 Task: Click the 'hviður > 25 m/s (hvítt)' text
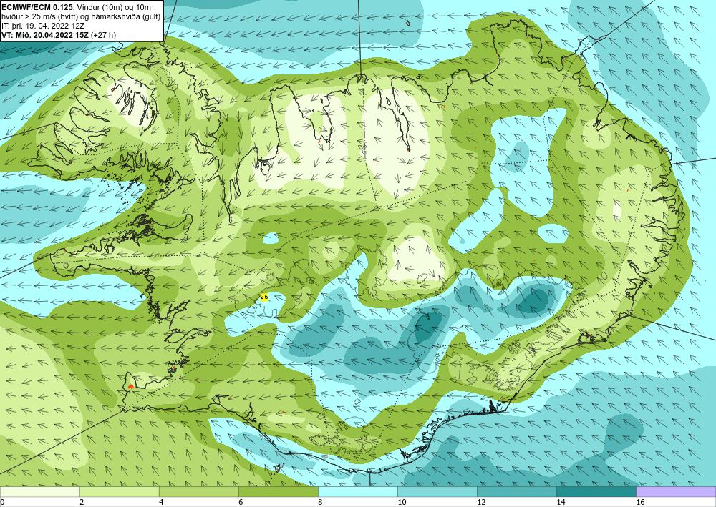click(x=41, y=16)
